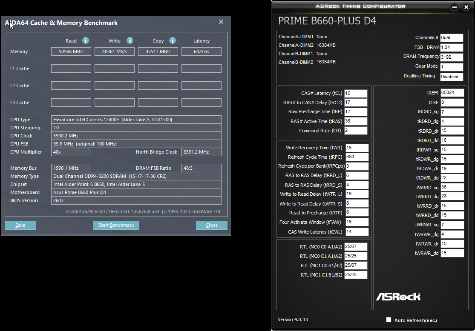This screenshot has height=331, width=475.
Task: Enable the Auto Refresh(sec) checkbox
Action: [389, 320]
